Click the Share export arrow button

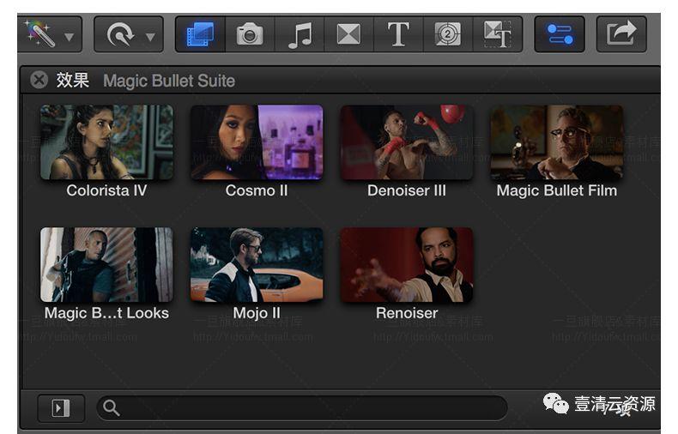621,34
